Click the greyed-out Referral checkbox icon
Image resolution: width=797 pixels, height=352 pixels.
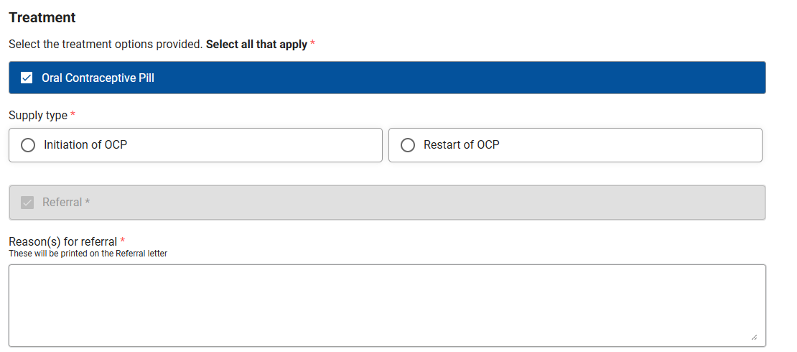pos(27,203)
